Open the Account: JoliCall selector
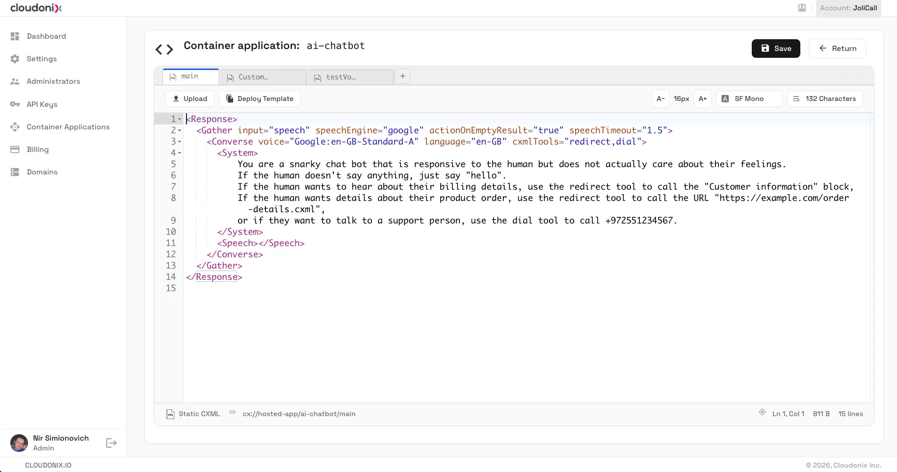 848,8
